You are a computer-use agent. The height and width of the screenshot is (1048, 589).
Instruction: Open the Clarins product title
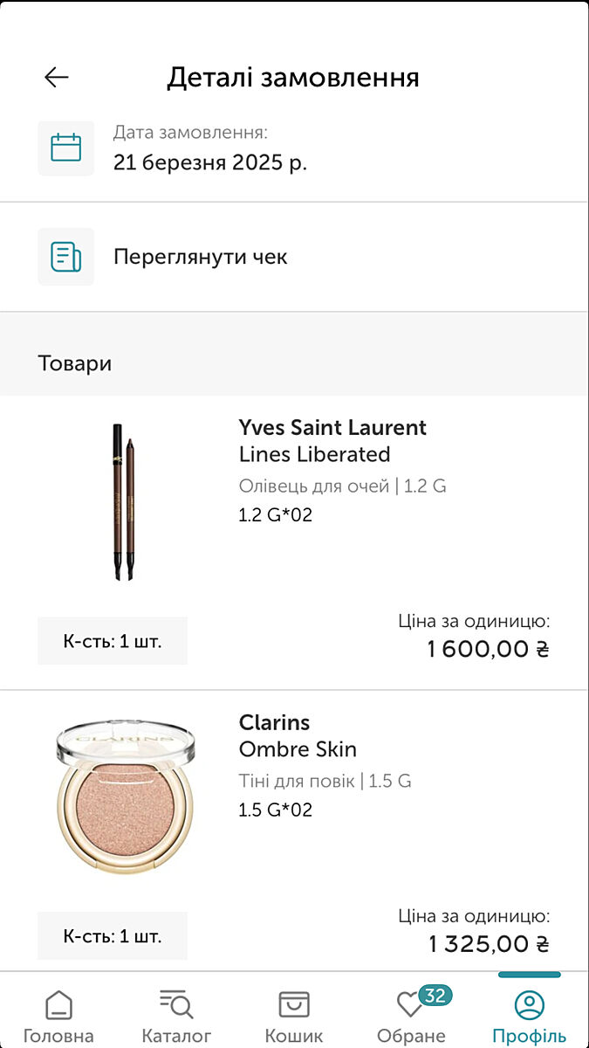tap(274, 723)
